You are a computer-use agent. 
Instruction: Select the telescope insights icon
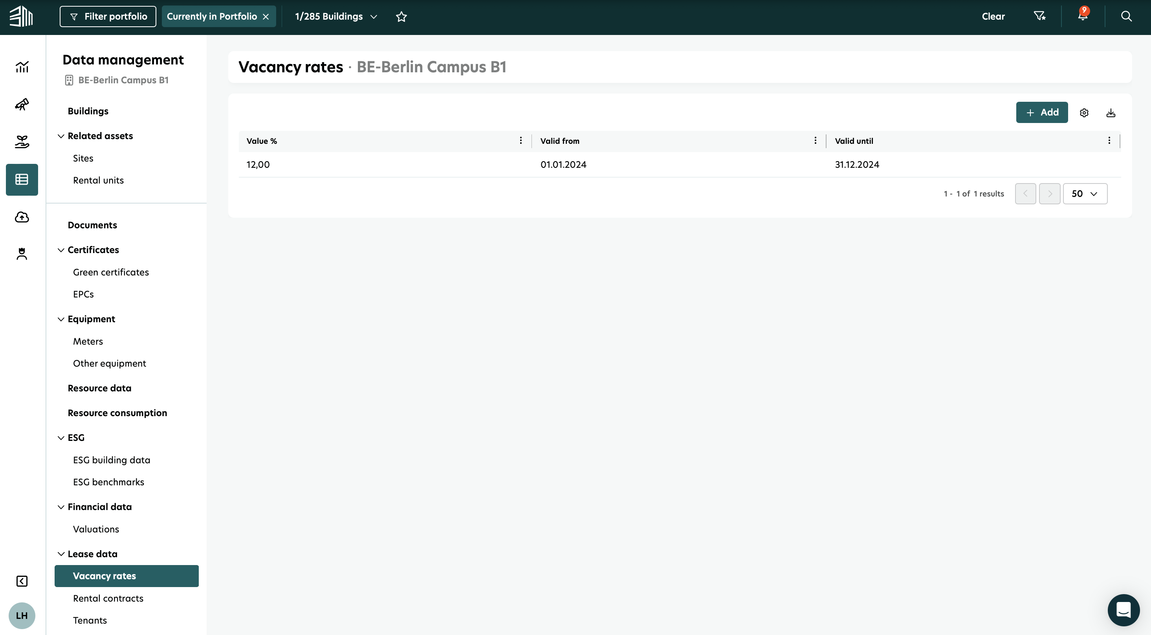coord(22,104)
